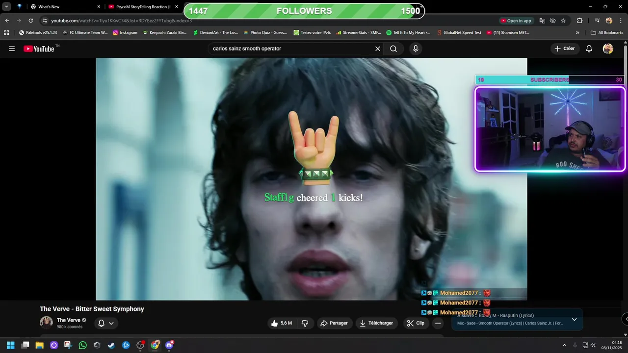This screenshot has width=628, height=353.
Task: Bookmark this page with the star icon
Action: coord(563,21)
